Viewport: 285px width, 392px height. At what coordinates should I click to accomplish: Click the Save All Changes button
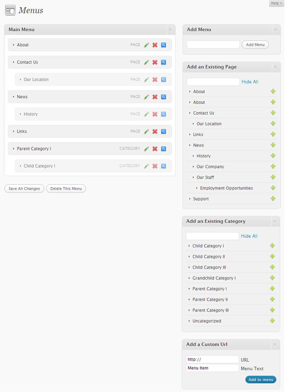click(24, 189)
